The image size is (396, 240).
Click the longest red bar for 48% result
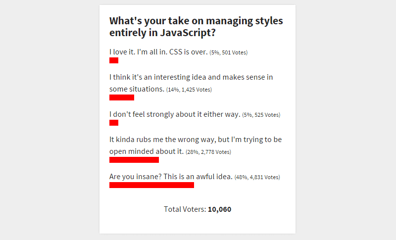(x=151, y=185)
